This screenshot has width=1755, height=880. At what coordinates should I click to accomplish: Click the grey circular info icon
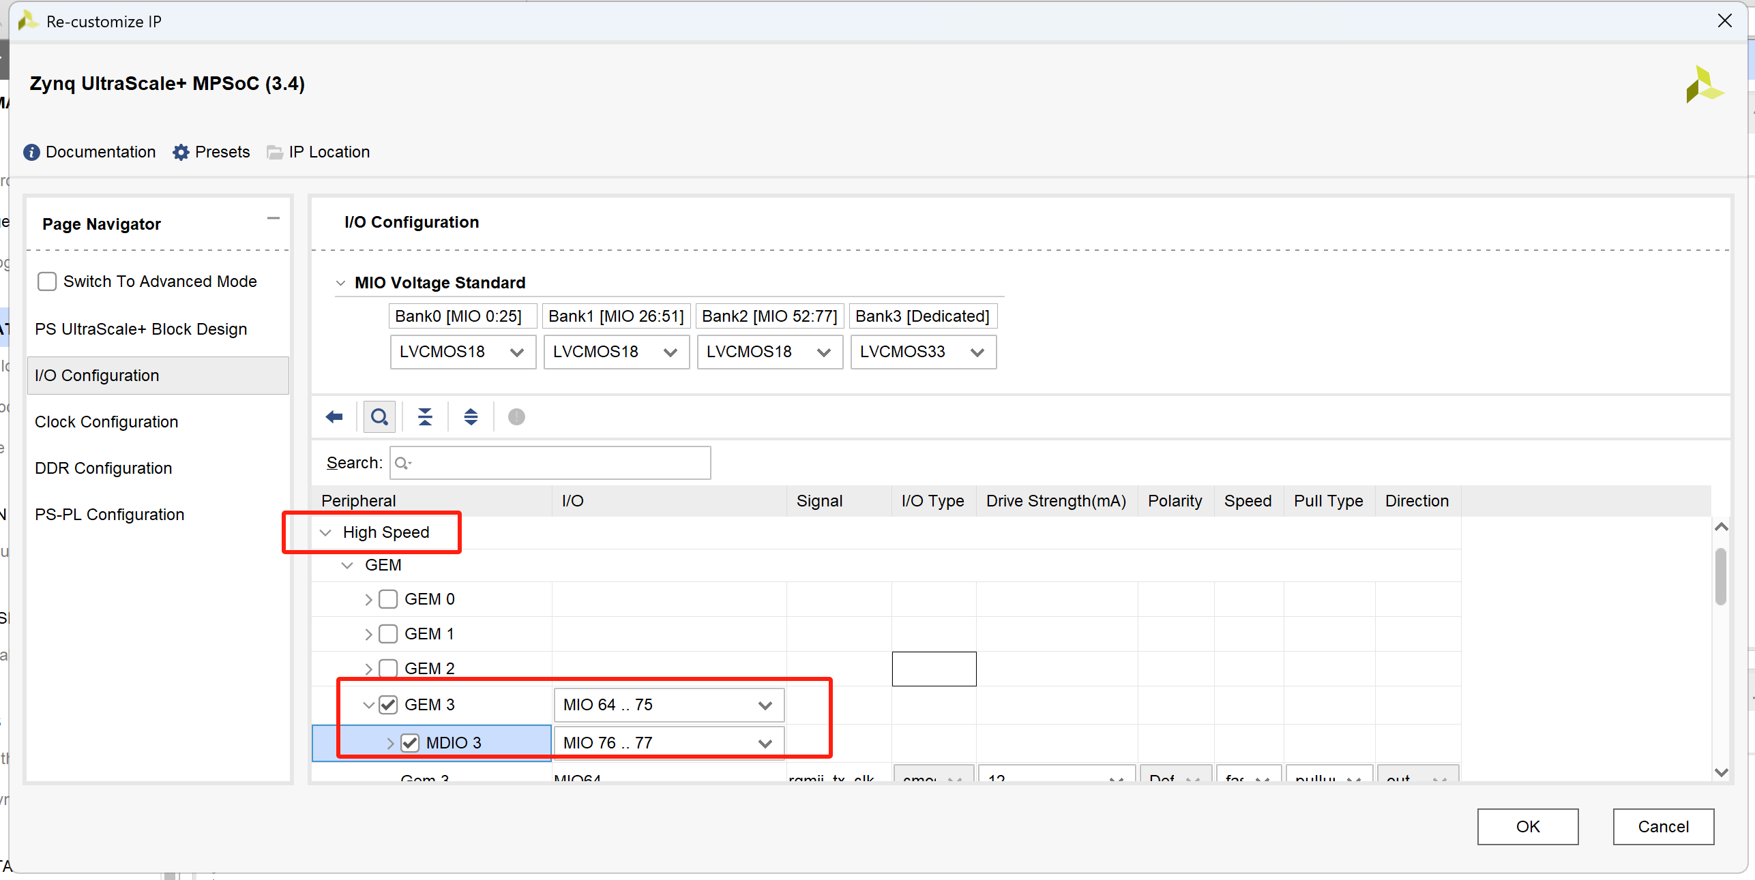(516, 416)
